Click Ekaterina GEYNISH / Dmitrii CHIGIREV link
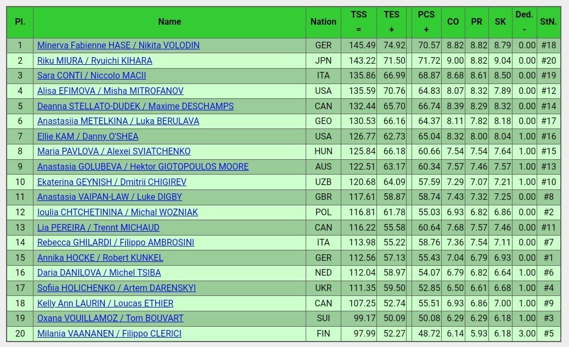Viewport: 569px width, 347px height. click(112, 182)
